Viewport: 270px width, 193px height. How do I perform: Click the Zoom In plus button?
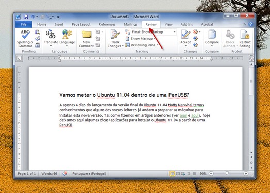(246, 174)
